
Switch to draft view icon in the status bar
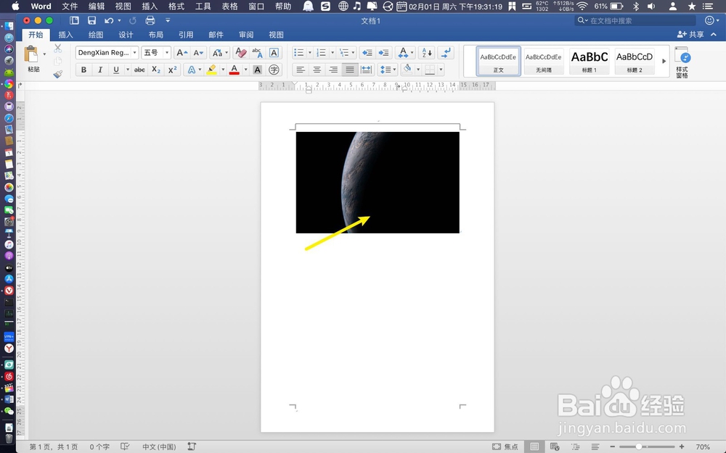[x=595, y=446]
